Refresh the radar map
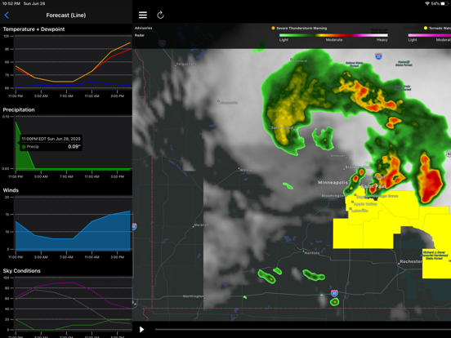The image size is (451, 338). click(160, 15)
